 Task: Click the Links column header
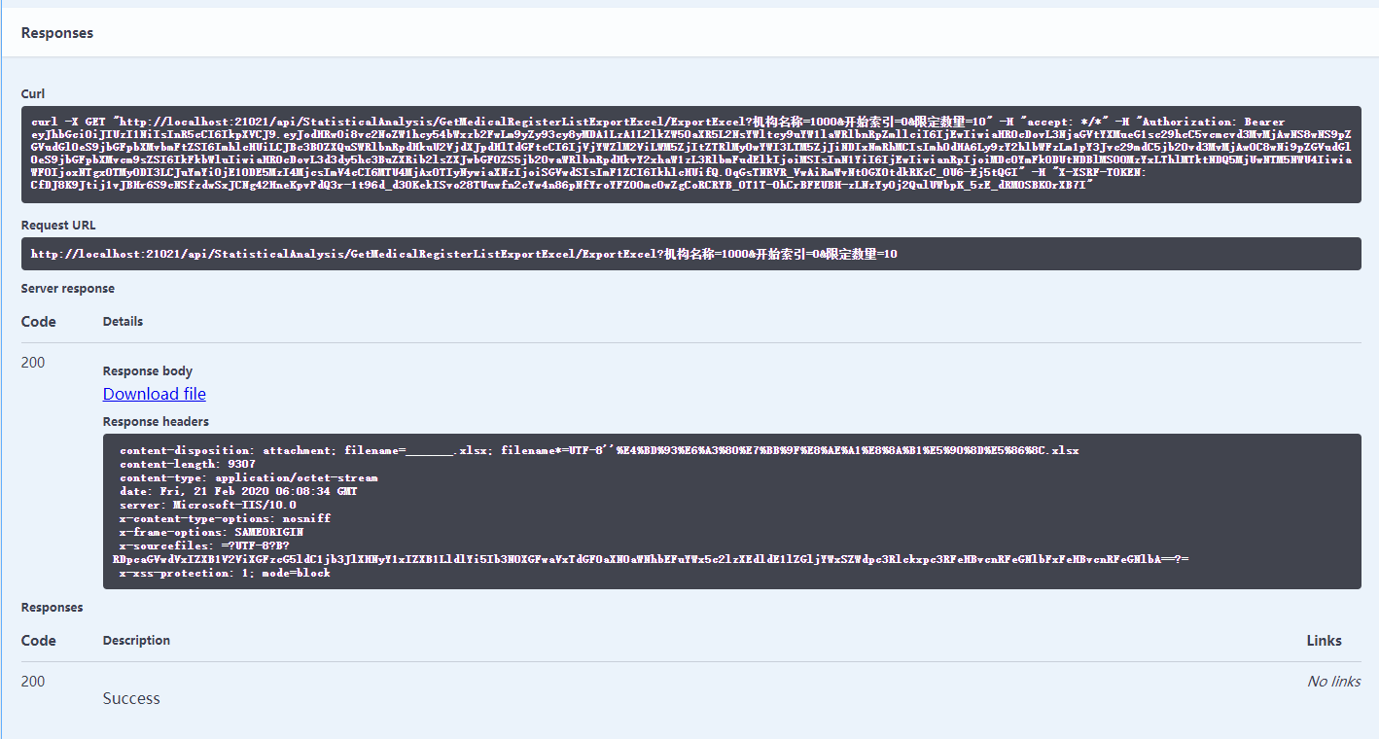tap(1324, 640)
